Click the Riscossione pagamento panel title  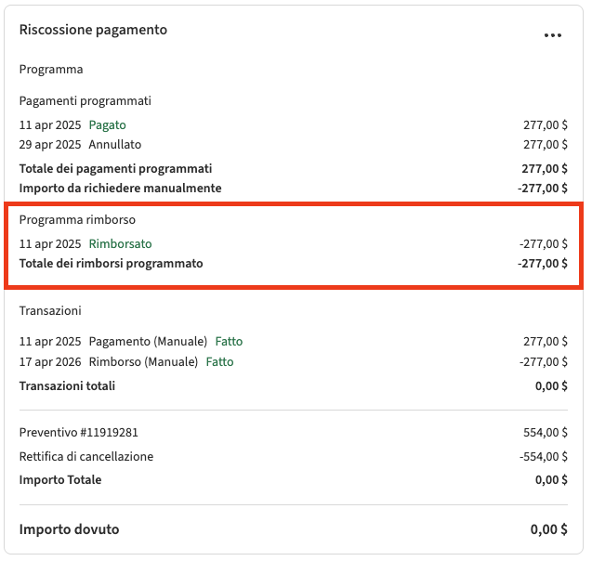click(x=93, y=30)
